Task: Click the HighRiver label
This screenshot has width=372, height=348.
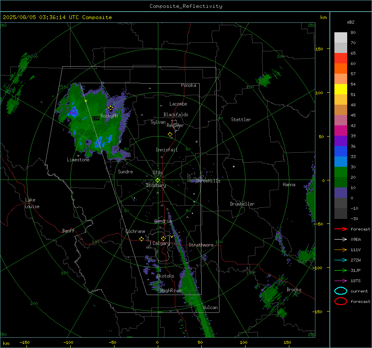Action: pyautogui.click(x=172, y=290)
